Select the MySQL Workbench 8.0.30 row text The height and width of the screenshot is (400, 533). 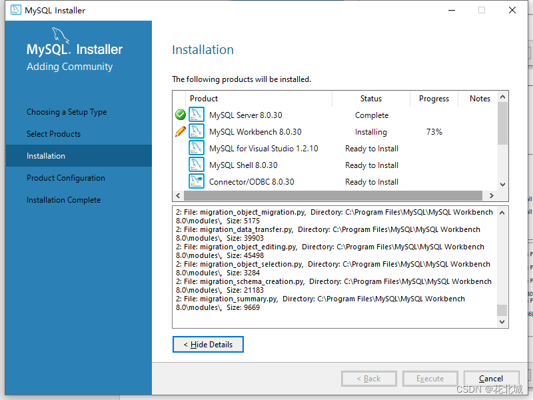point(255,132)
